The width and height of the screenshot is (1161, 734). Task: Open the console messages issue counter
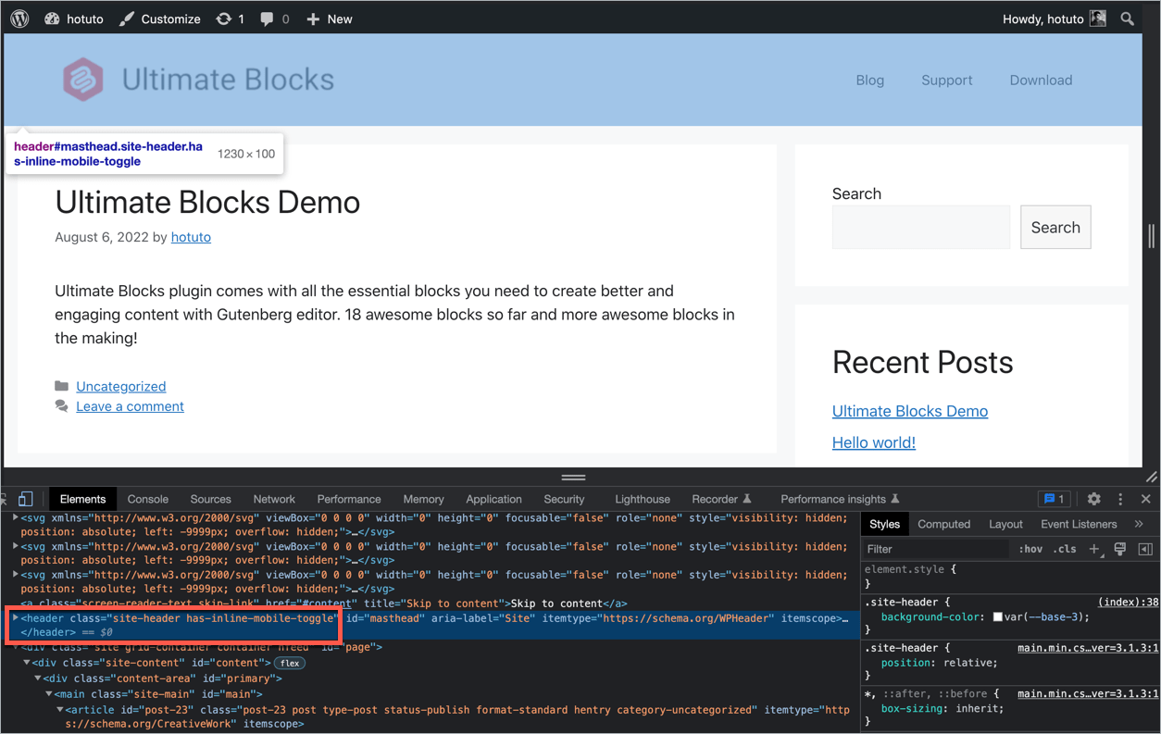(1054, 499)
